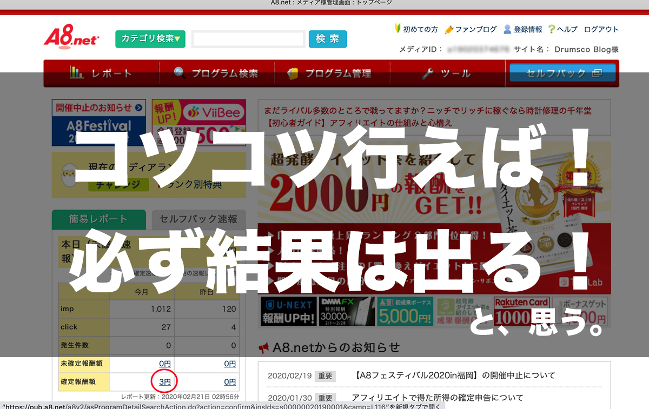Image resolution: width=649 pixels, height=409 pixels.
Task: Open the プログラム検索 menu
Action: coord(216,73)
